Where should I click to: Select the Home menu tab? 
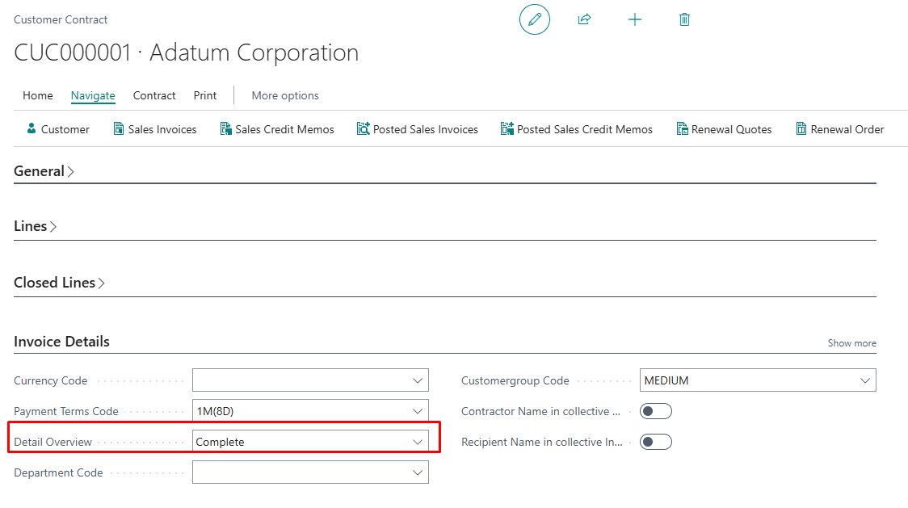[38, 95]
